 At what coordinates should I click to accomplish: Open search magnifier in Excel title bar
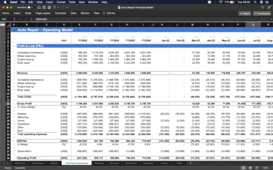point(263,7)
